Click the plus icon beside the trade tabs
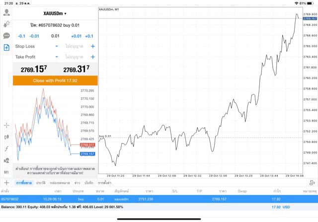Viewport: 318px width, 222px height. coord(6,183)
